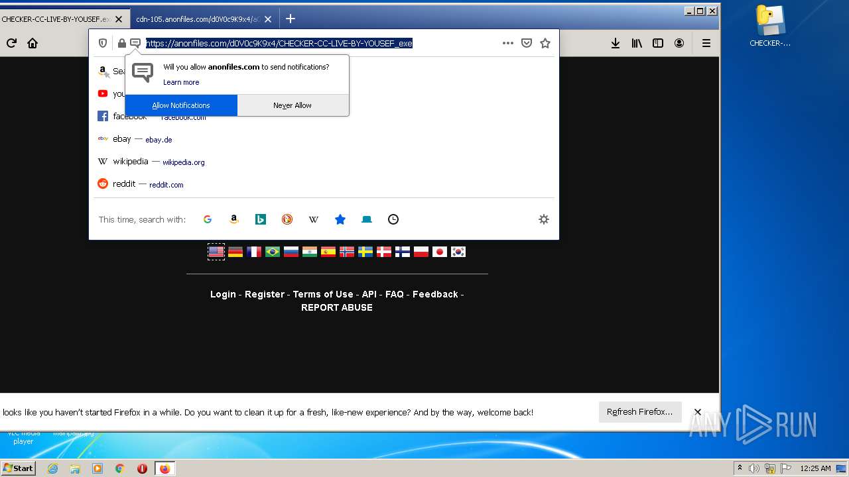Search this time with Wikipedia
849x477 pixels.
(314, 219)
